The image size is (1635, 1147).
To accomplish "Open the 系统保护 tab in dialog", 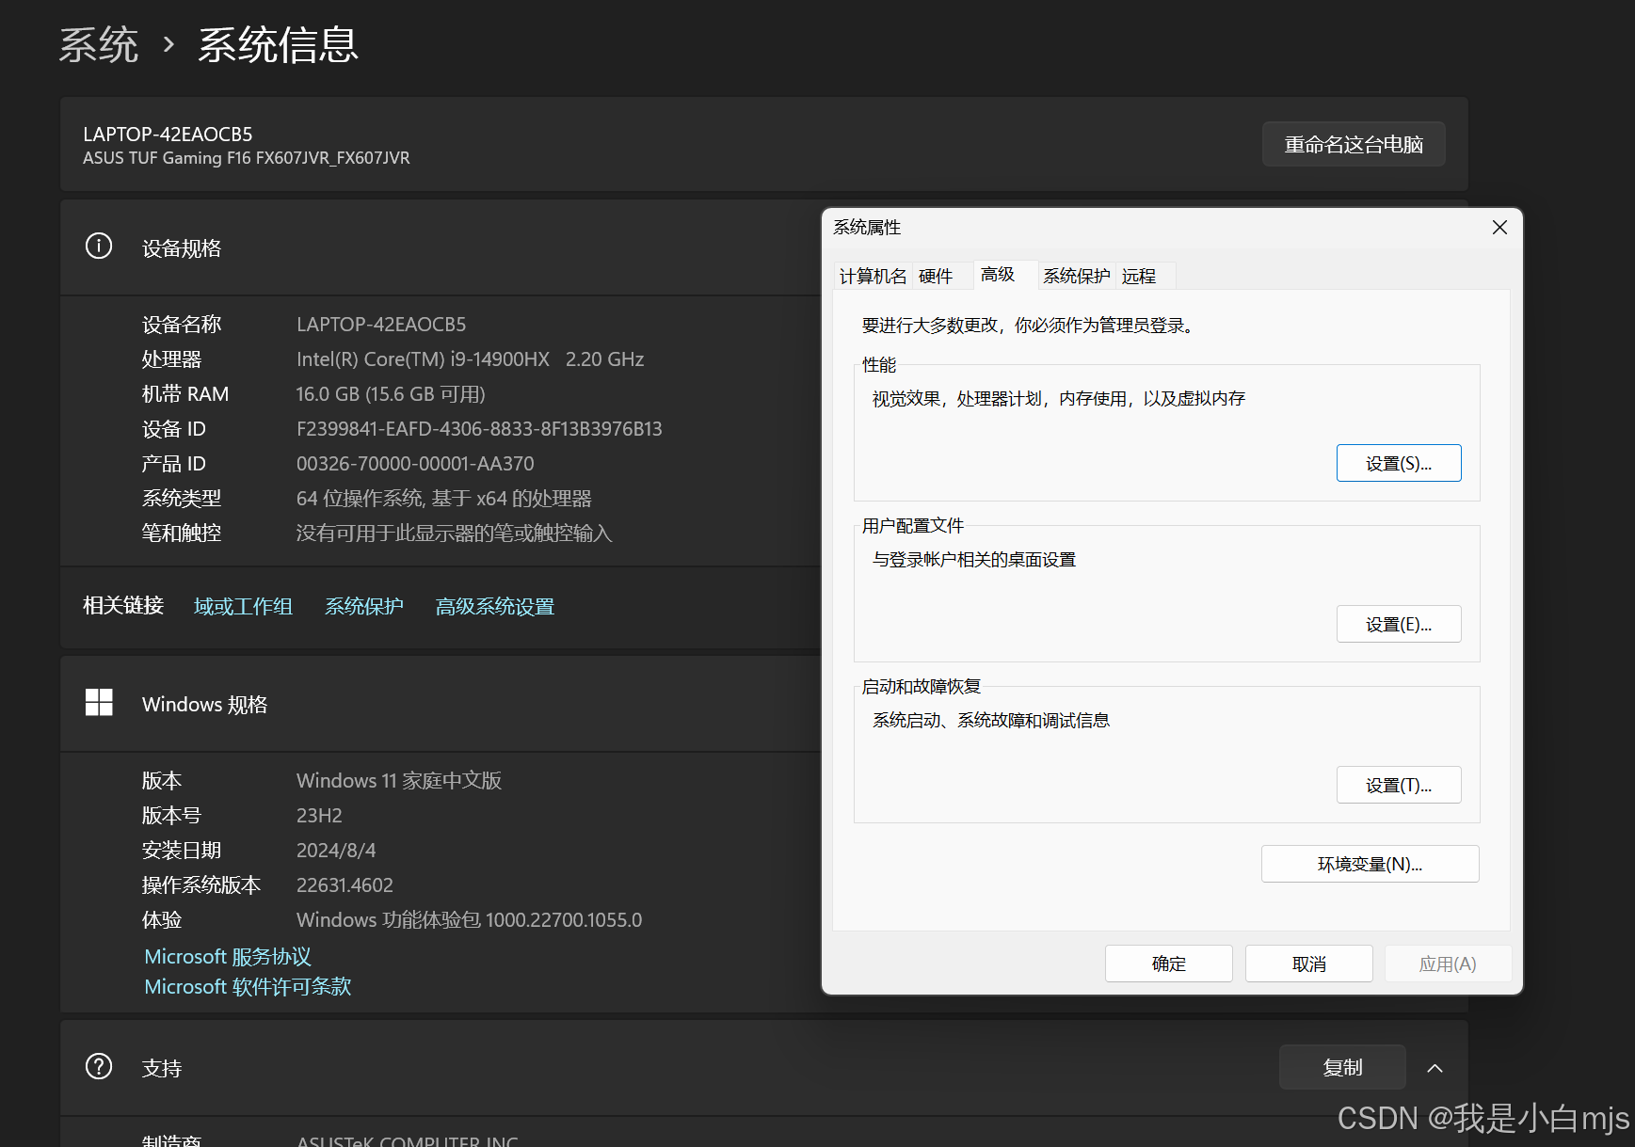I will click(1076, 276).
